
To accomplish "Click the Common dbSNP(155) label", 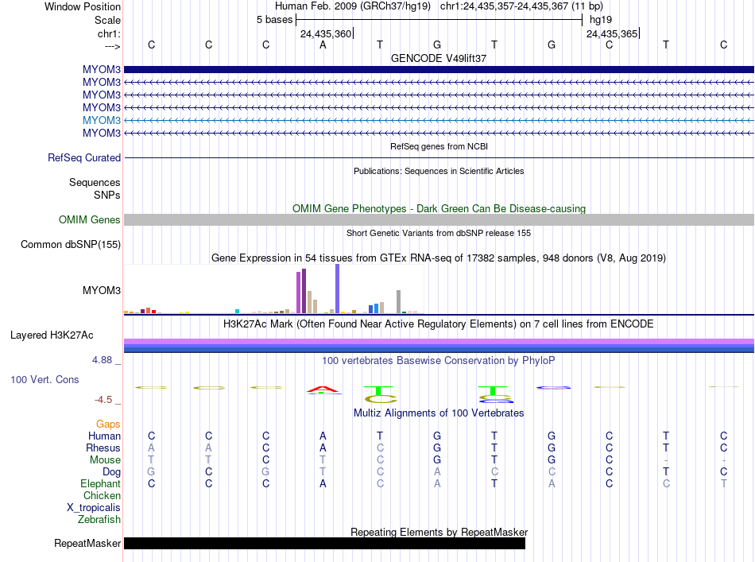I will pyautogui.click(x=71, y=245).
